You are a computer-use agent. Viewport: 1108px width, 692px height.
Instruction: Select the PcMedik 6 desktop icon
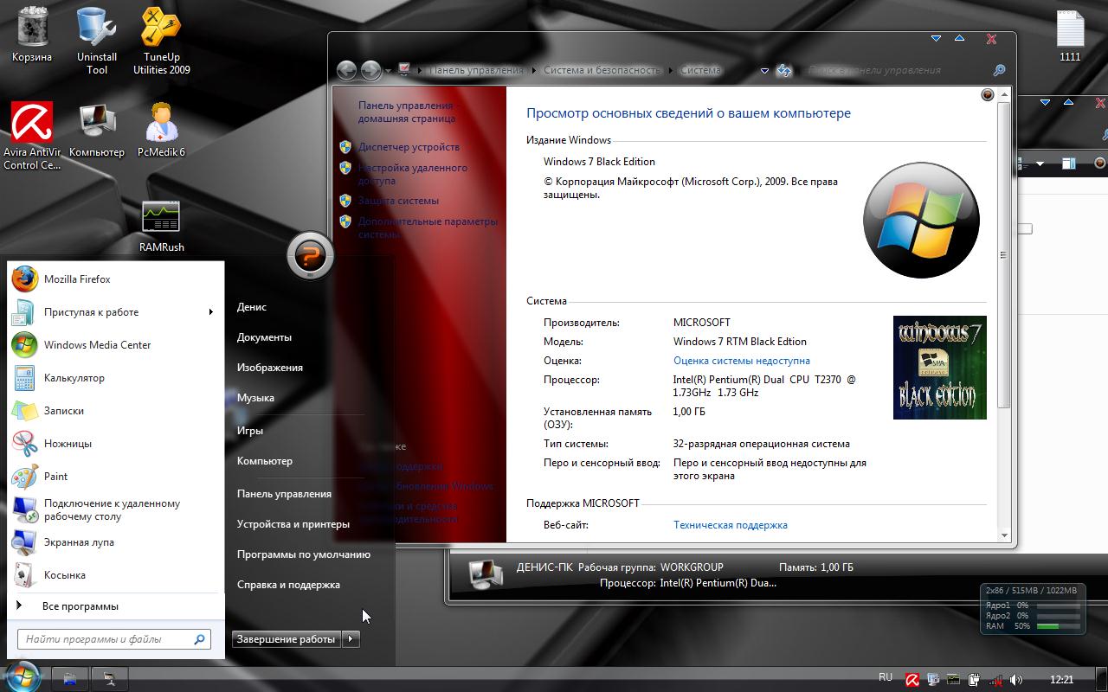(x=162, y=130)
